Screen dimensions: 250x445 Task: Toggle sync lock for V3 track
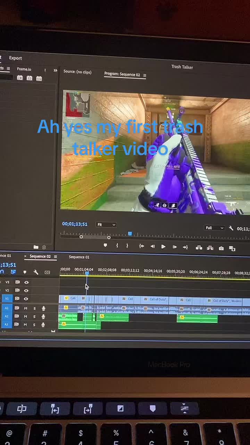point(17,282)
